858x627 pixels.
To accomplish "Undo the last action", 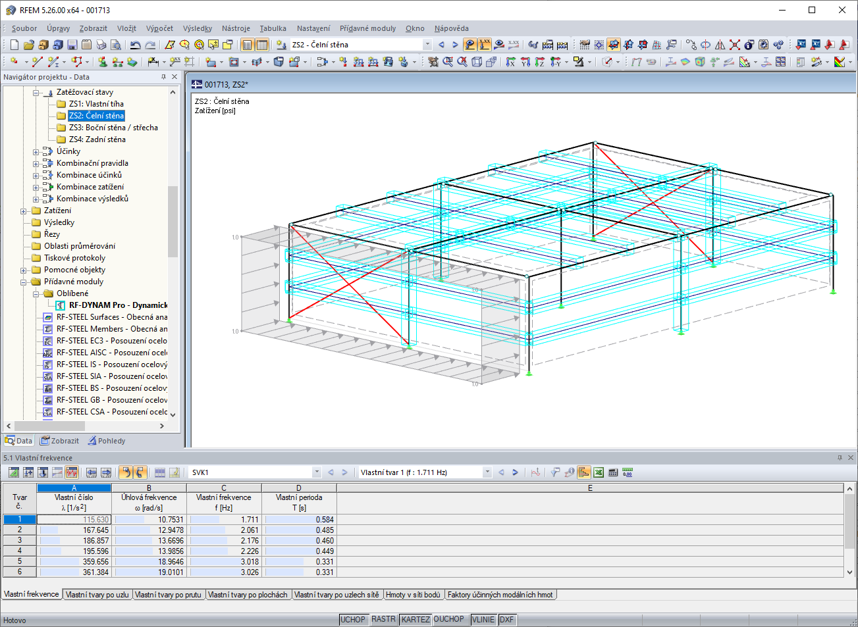I will click(x=136, y=45).
